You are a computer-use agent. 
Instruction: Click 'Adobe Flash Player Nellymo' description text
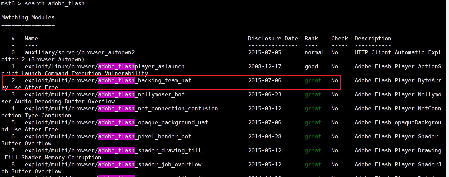coord(398,94)
